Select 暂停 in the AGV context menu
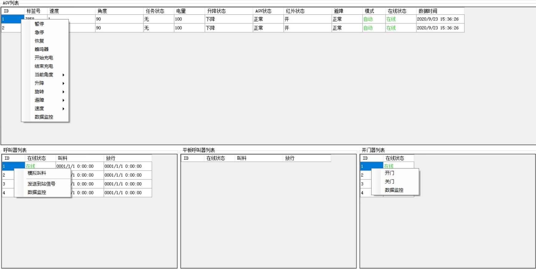Viewport: 536px width, 269px height. click(45, 24)
